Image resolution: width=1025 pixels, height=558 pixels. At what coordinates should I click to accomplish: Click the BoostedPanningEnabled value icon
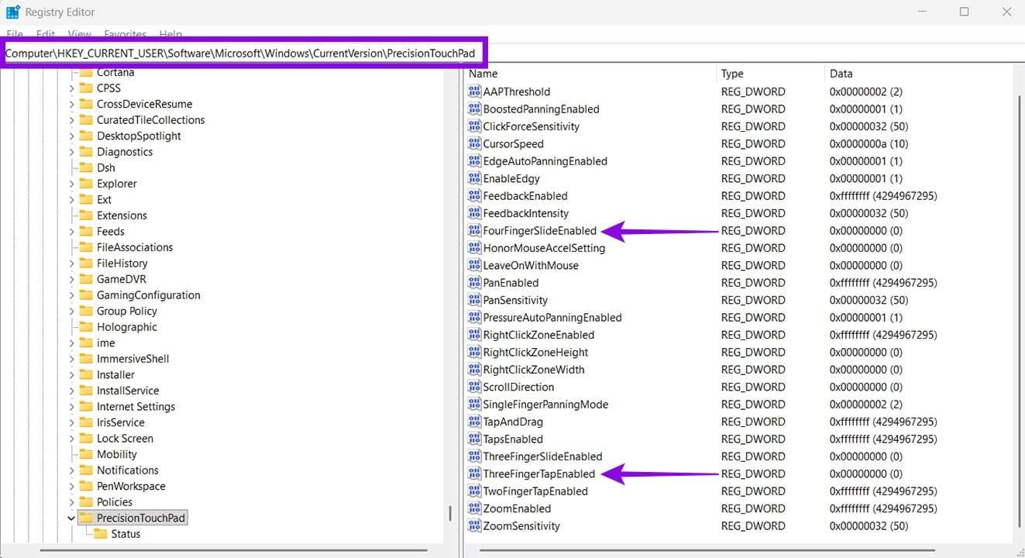(474, 109)
